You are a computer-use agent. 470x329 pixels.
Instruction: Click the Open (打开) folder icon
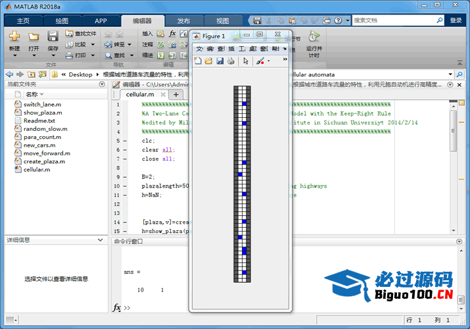click(34, 37)
